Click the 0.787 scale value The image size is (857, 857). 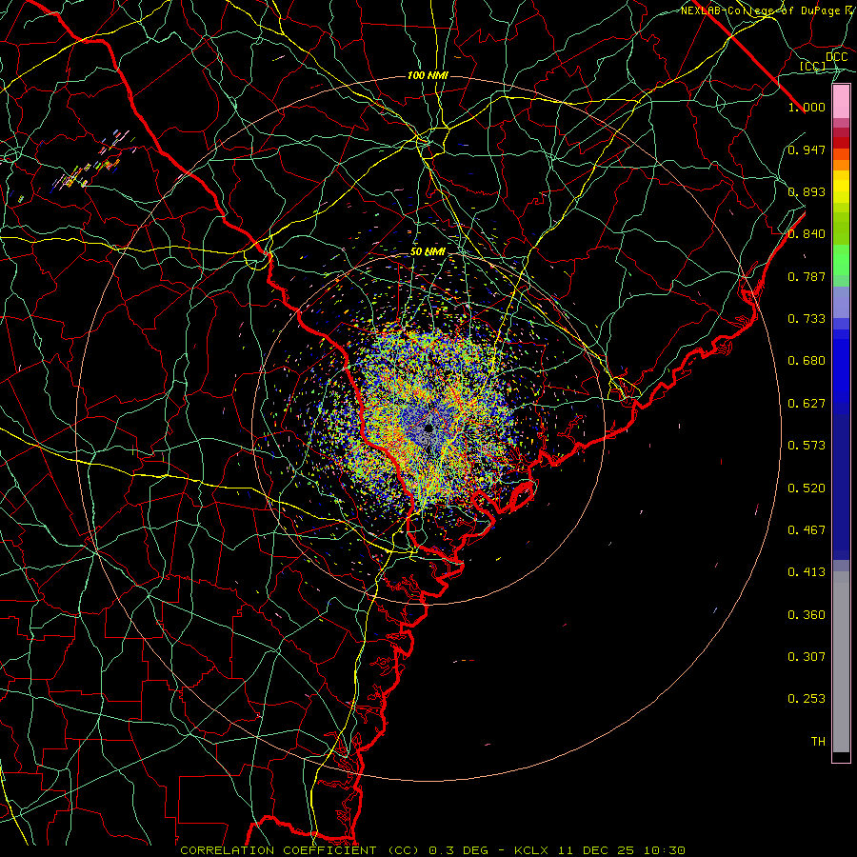pyautogui.click(x=807, y=276)
